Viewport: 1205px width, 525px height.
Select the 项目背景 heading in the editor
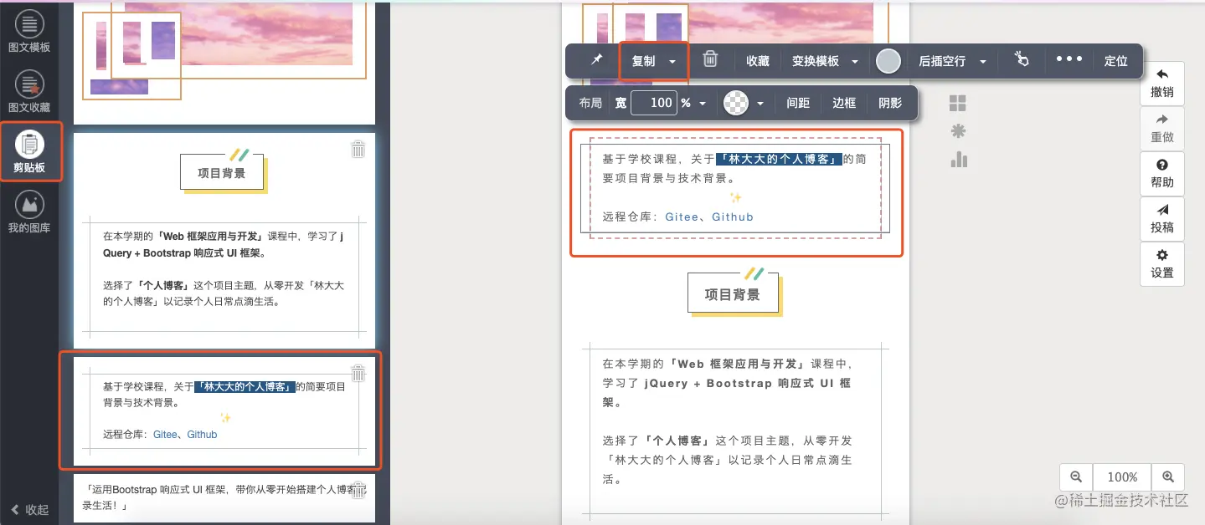point(733,294)
